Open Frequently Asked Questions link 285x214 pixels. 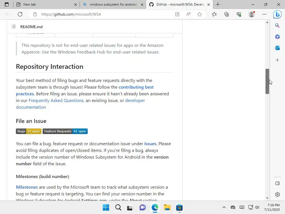pyautogui.click(x=56, y=100)
